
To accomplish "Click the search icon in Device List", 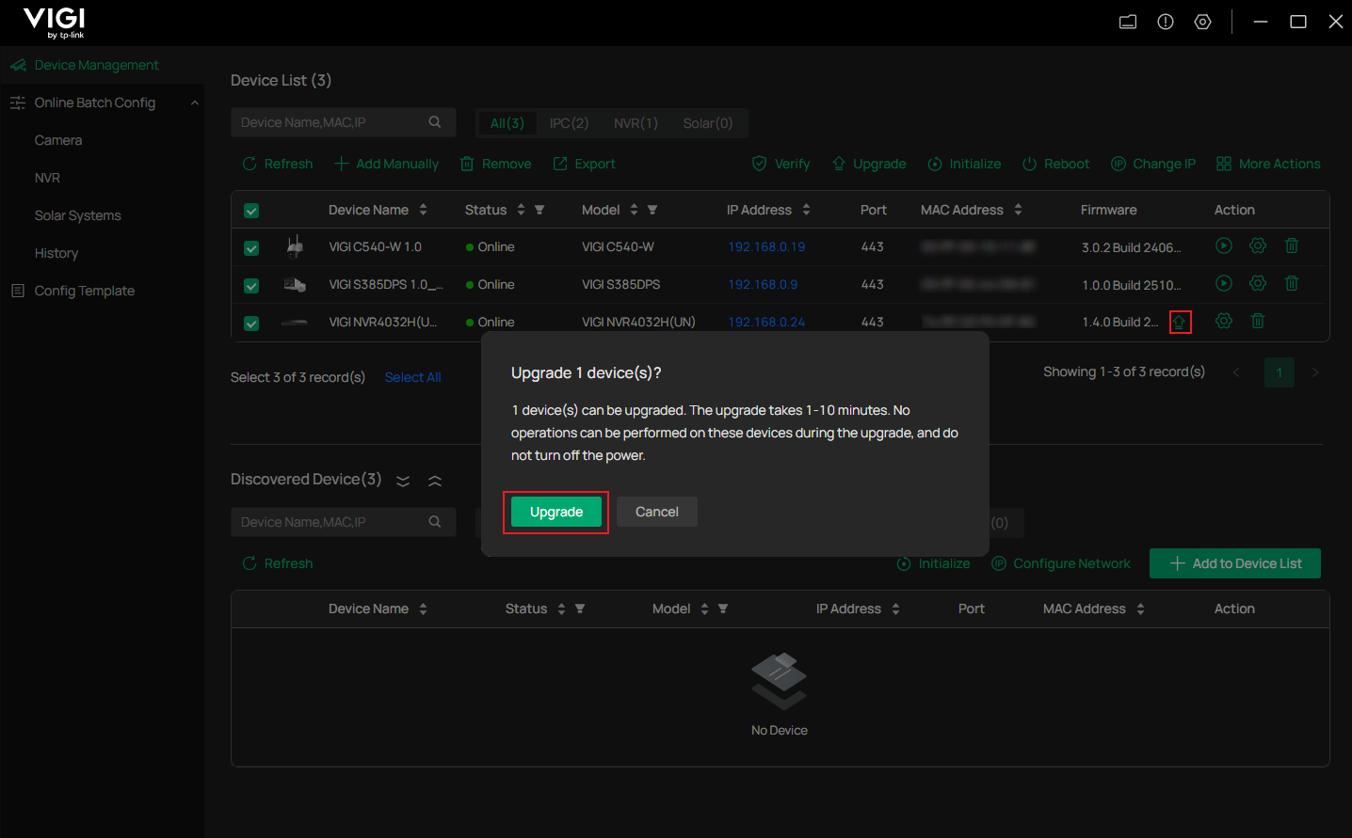I will pos(434,122).
